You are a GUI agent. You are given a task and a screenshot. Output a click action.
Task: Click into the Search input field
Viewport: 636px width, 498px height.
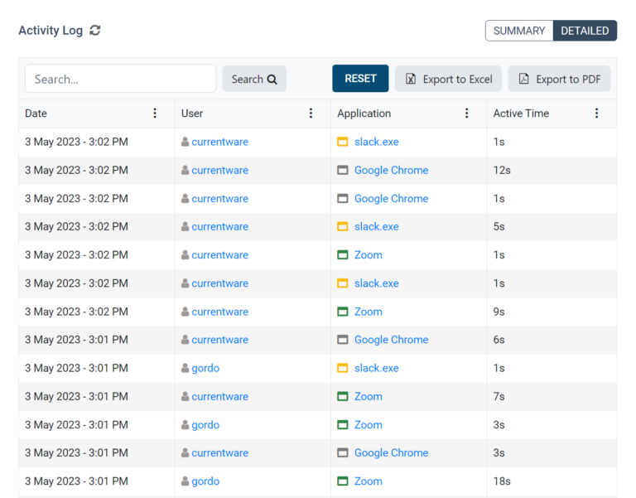click(x=120, y=79)
